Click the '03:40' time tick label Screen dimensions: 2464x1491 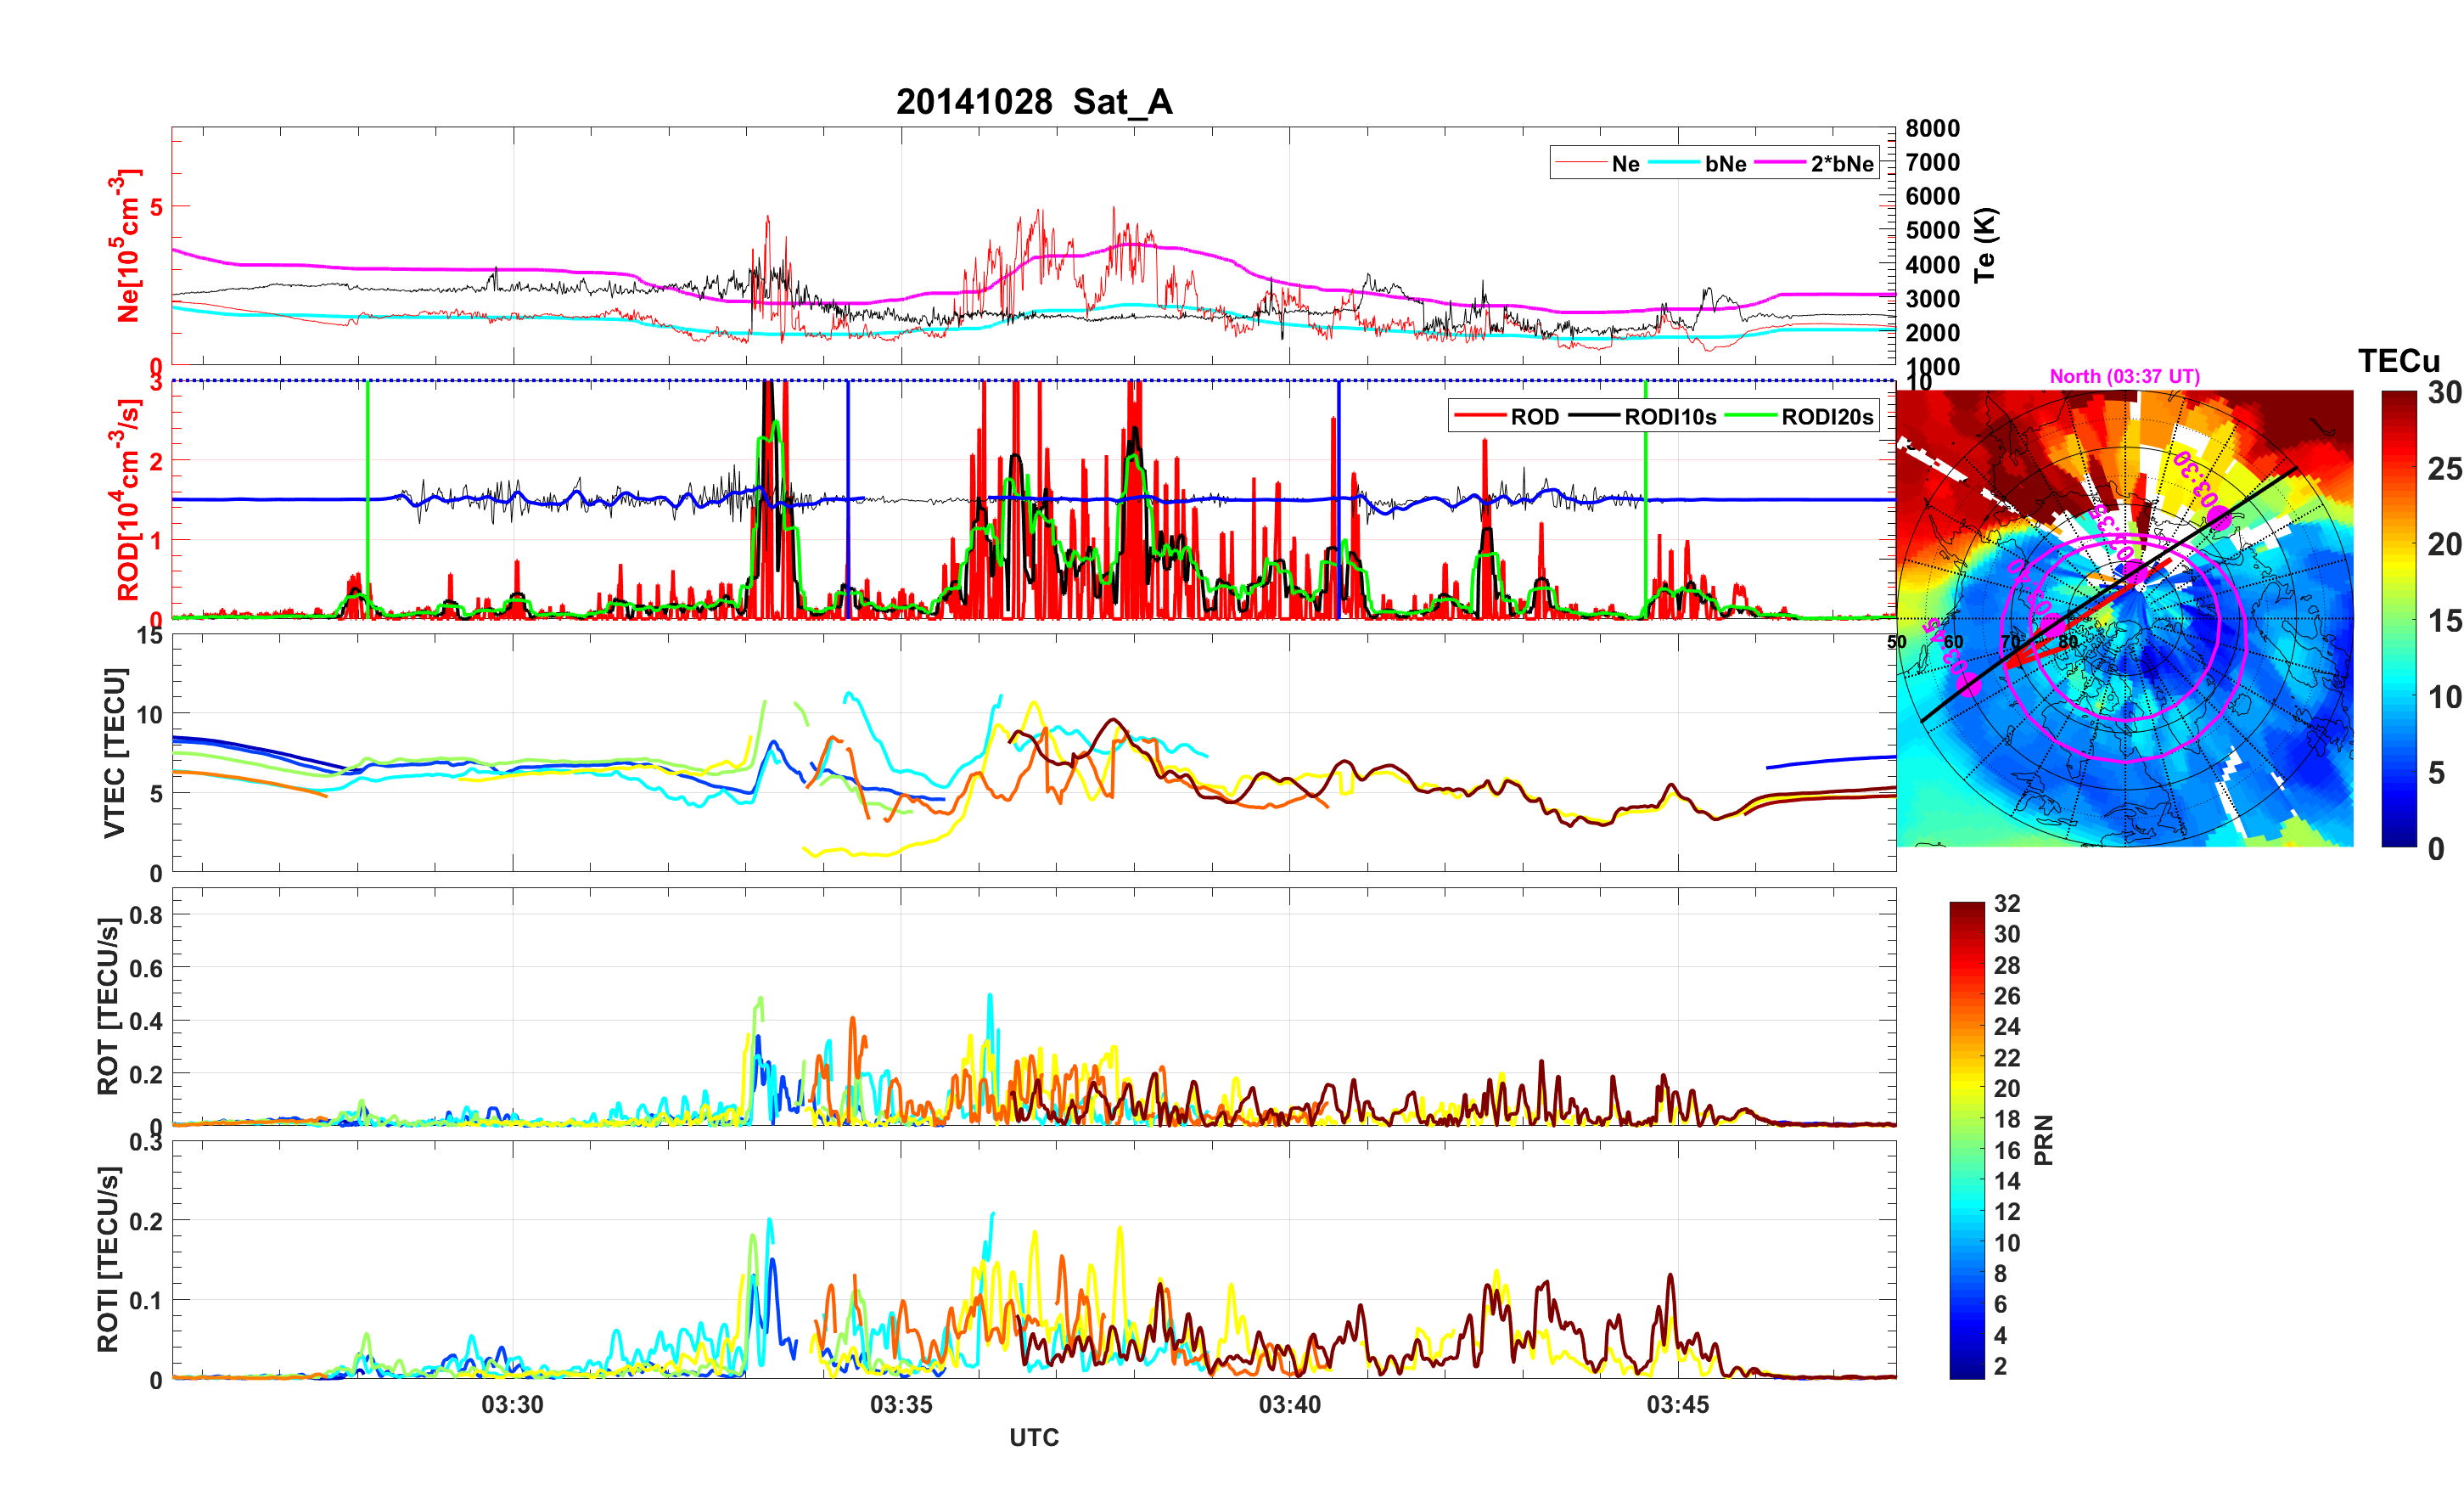(x=1290, y=1404)
